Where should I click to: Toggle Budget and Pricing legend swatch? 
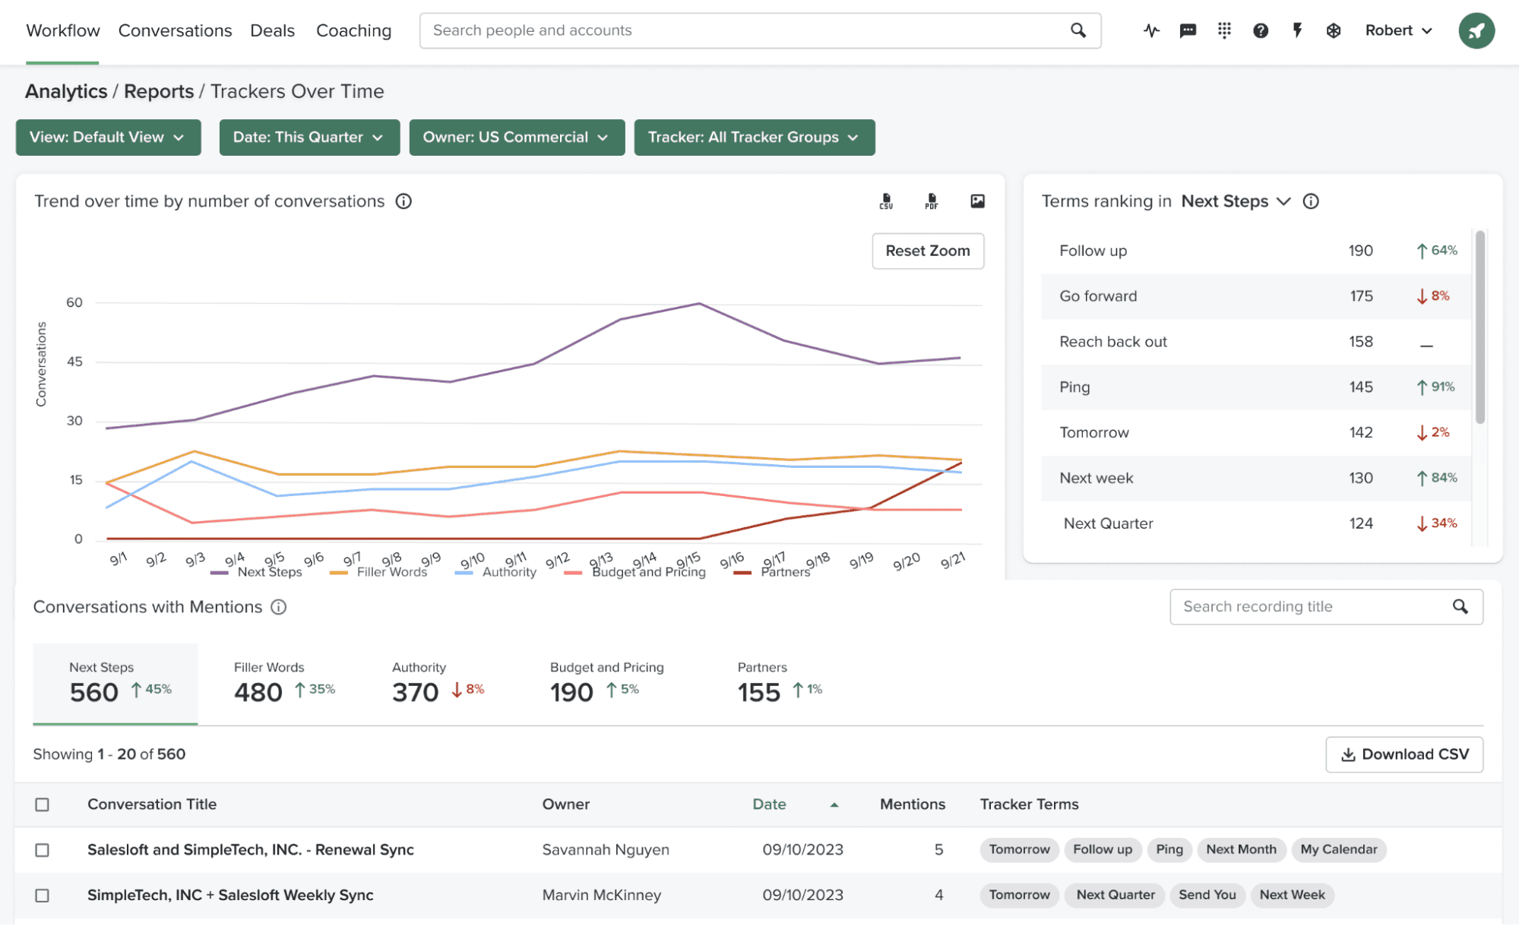point(574,573)
